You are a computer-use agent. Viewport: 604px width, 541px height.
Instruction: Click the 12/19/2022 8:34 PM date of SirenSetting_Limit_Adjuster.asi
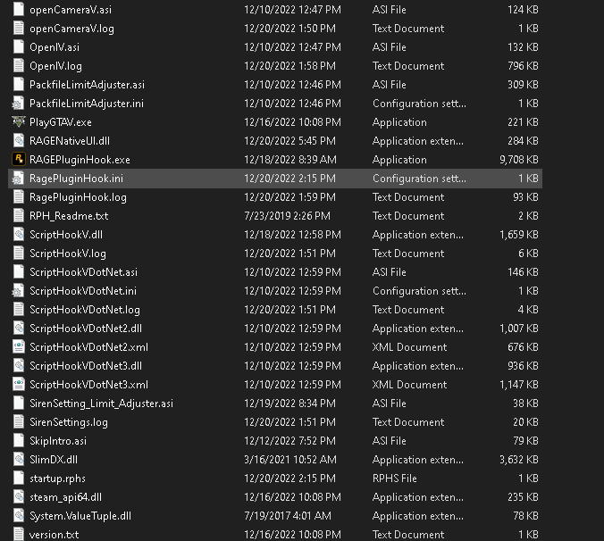click(x=290, y=404)
